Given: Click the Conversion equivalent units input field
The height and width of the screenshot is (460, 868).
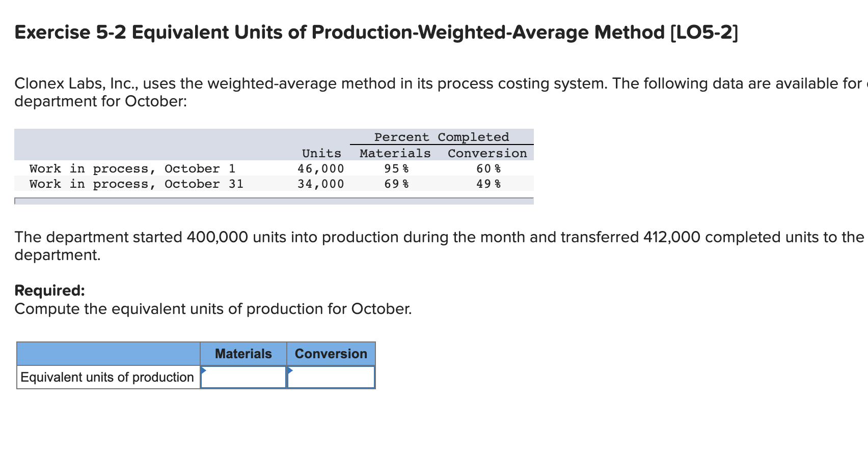Looking at the screenshot, I should [x=331, y=377].
